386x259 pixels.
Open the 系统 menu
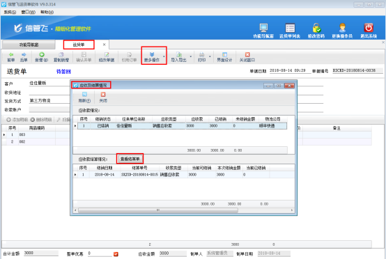coord(10,12)
